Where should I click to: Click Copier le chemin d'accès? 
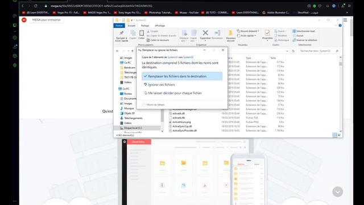coord(162,35)
